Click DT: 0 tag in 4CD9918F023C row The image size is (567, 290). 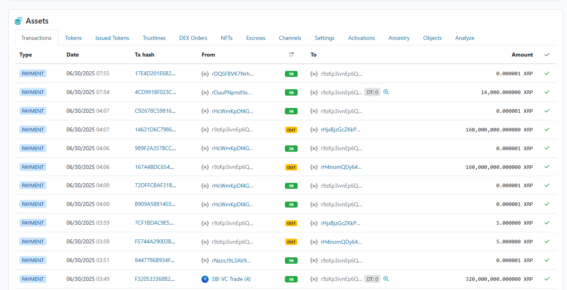tap(372, 92)
